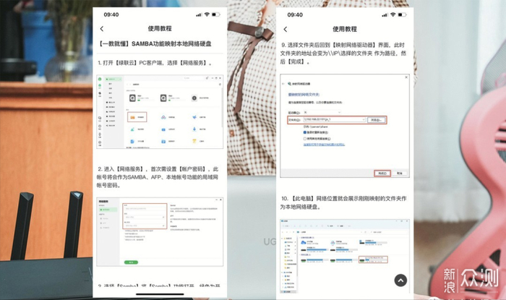The width and height of the screenshot is (506, 300).
Task: Open the drive letter dropdown showing X:
Action: pyautogui.click(x=322, y=112)
